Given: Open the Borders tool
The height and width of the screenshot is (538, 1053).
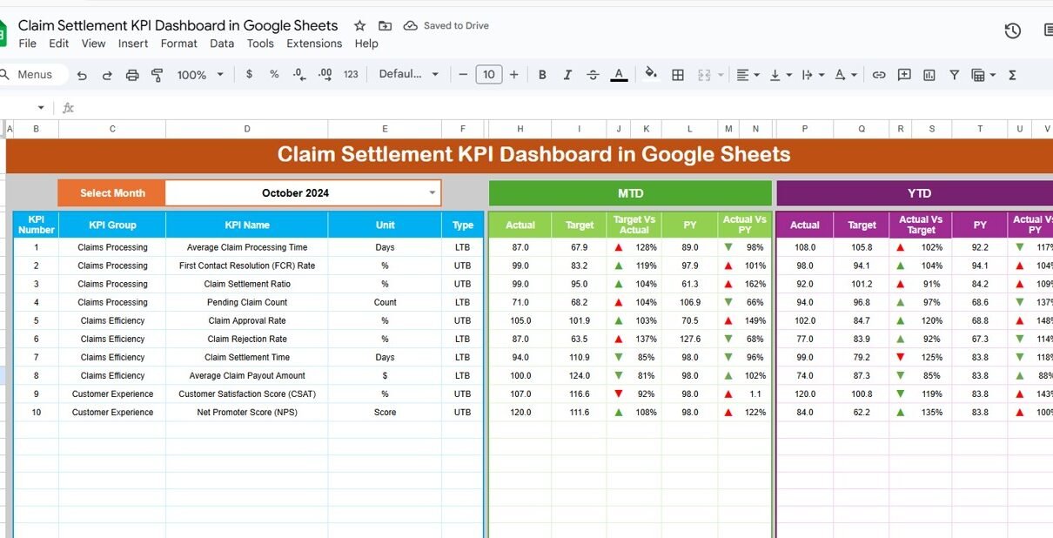Looking at the screenshot, I should point(678,75).
